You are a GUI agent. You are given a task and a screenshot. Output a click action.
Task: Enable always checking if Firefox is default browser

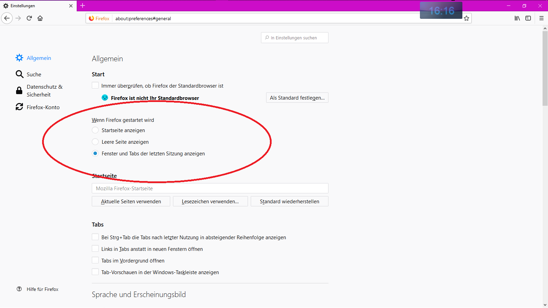point(95,85)
